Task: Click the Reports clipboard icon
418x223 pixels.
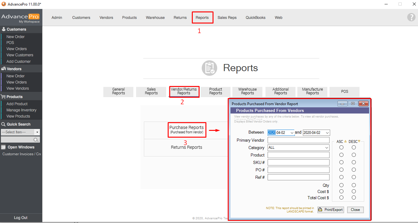Action: pyautogui.click(x=209, y=68)
